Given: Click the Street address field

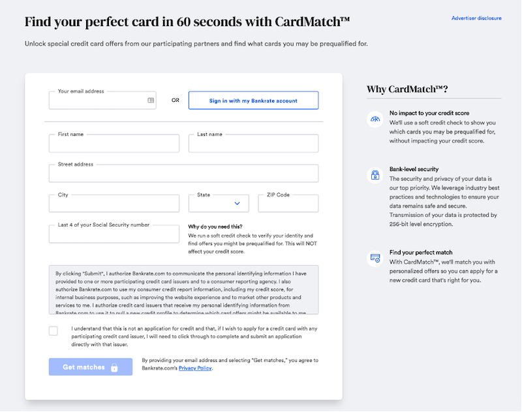Looking at the screenshot, I should coord(183,174).
